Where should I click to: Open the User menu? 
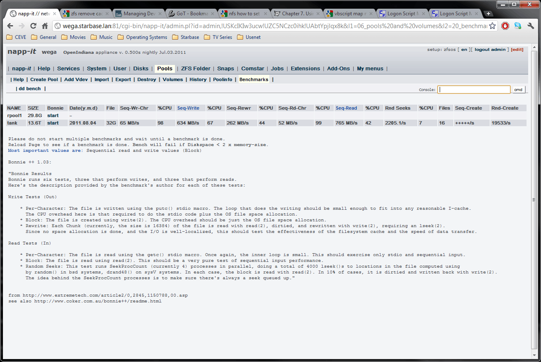pos(120,69)
